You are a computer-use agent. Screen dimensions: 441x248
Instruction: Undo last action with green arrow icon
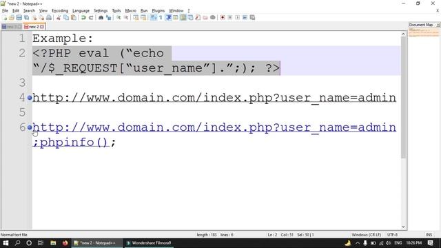[x=83, y=17]
